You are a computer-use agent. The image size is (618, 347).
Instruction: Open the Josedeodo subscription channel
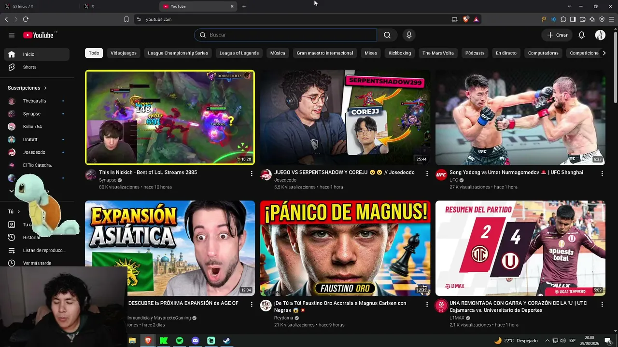(37, 152)
